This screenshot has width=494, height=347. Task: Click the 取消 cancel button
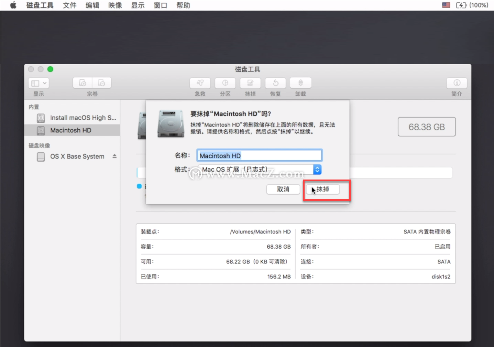(x=283, y=189)
